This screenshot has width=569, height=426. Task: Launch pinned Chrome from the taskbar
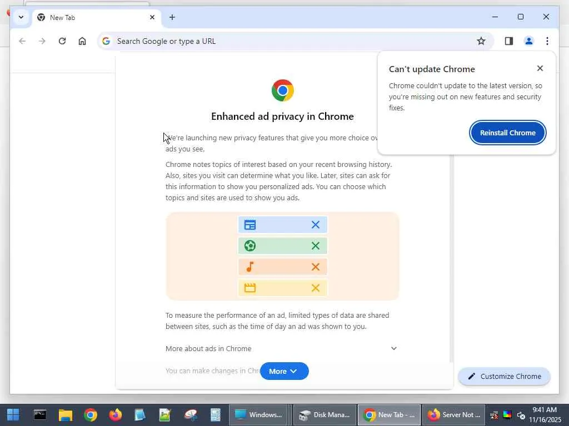pyautogui.click(x=91, y=415)
